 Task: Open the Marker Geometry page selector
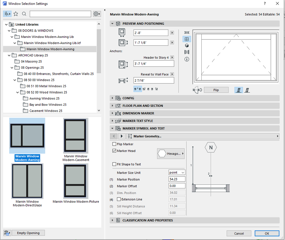pos(203,136)
